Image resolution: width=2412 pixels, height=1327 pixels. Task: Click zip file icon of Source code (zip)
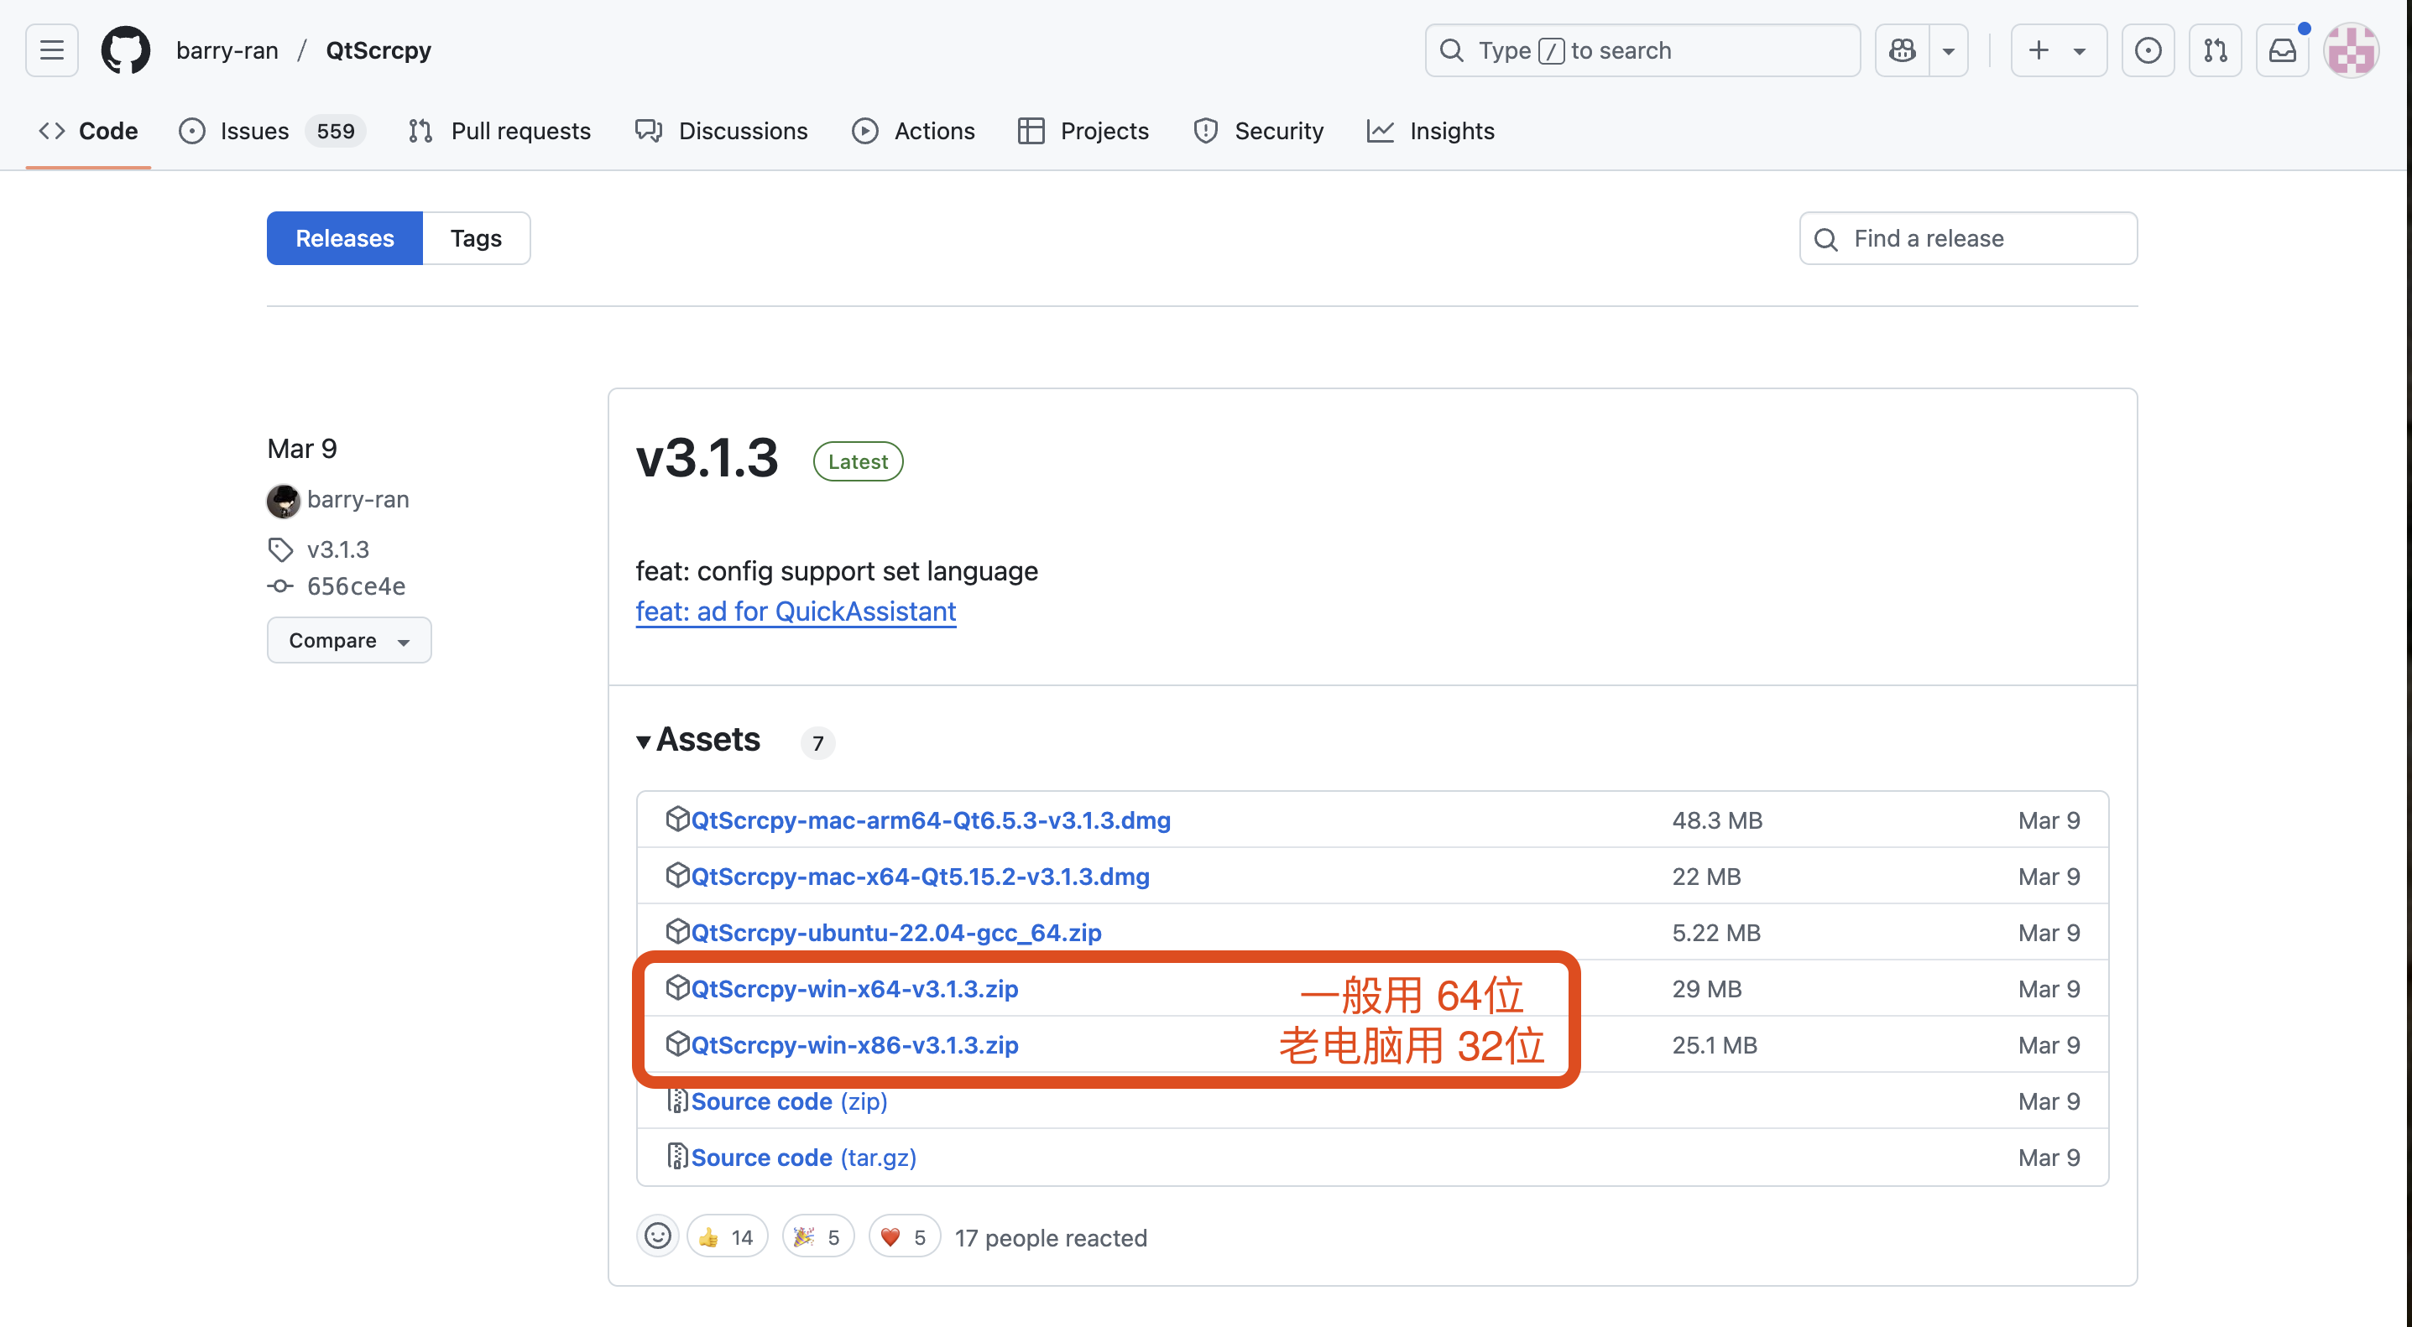coord(677,1101)
